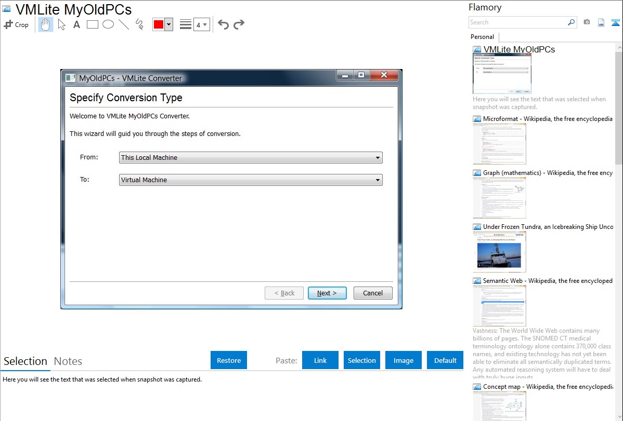
Task: Activate the hand pan tool
Action: [x=45, y=24]
